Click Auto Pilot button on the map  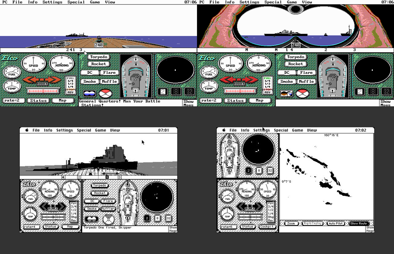pyautogui.click(x=336, y=223)
